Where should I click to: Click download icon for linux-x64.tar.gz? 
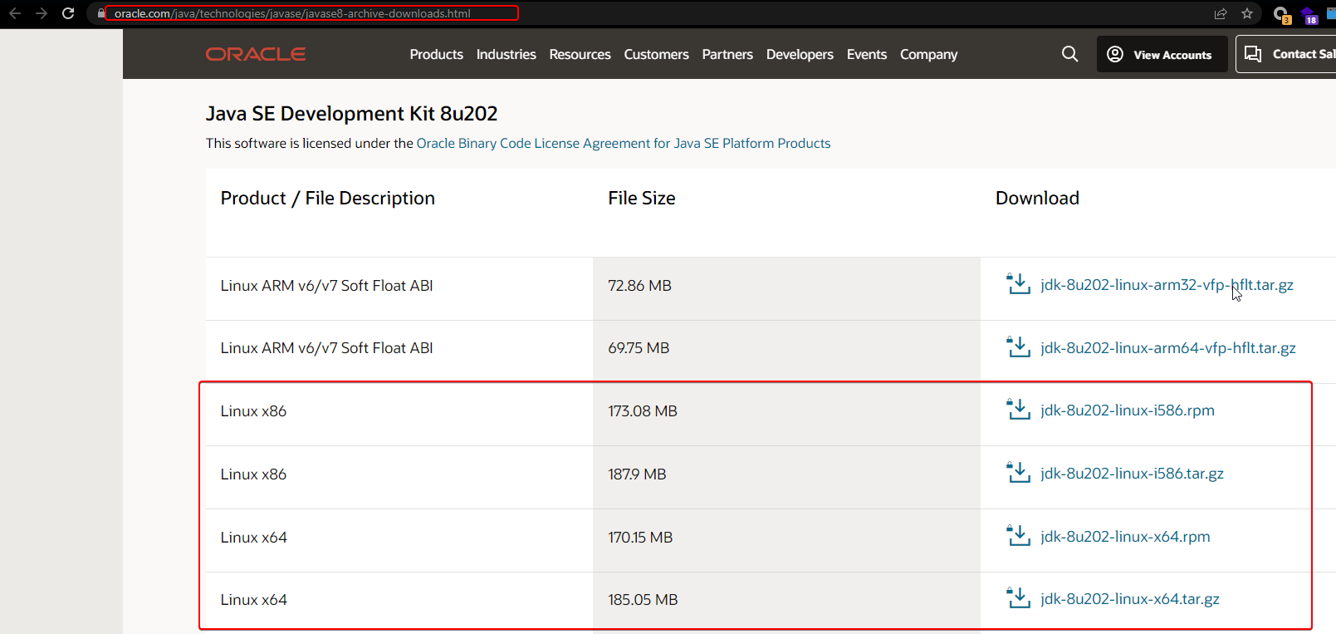point(1018,598)
